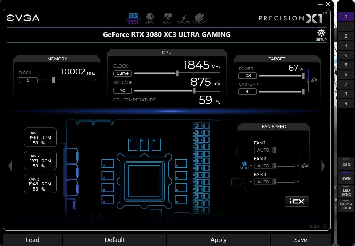Open the POWER panel
355x246 pixels.
[x=184, y=18]
